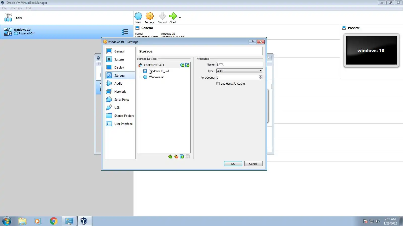This screenshot has height=226, width=403.
Task: Increase the Port Count value
Action: [x=261, y=76]
